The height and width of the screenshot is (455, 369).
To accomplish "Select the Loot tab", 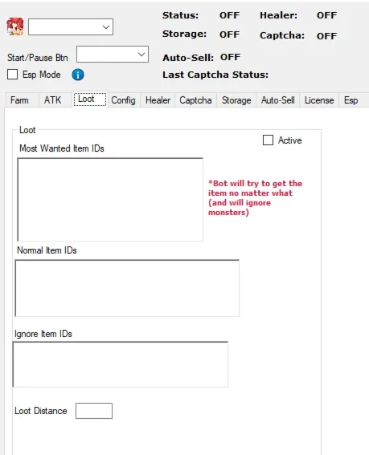I will (90, 100).
